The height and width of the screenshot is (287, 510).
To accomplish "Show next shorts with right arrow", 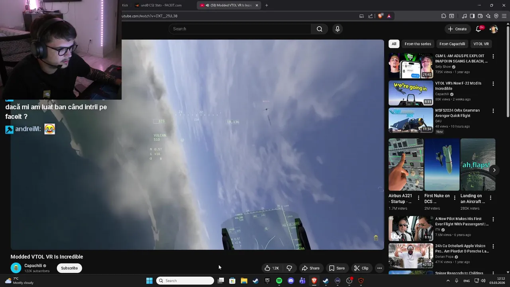I will pyautogui.click(x=494, y=170).
